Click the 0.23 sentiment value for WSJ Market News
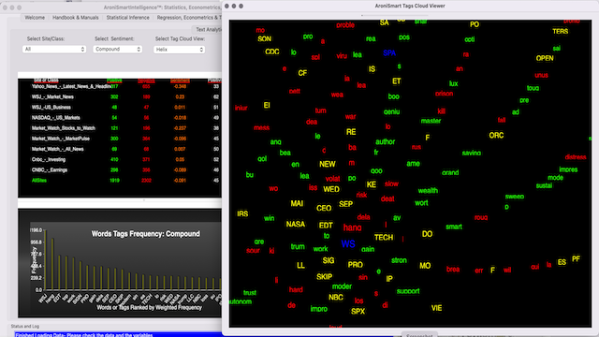 click(x=180, y=97)
